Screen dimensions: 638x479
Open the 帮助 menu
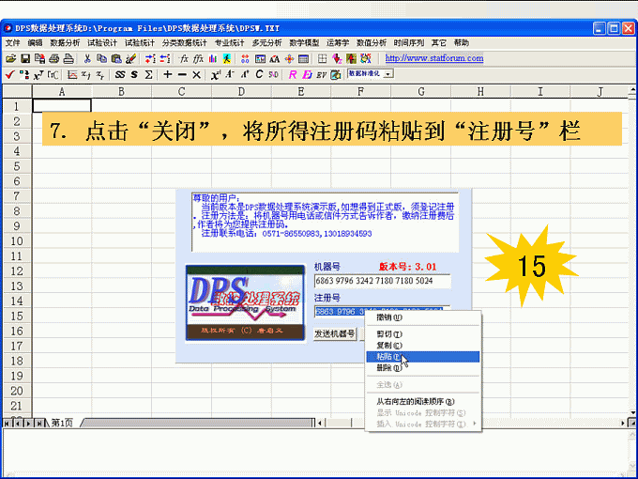[x=462, y=43]
